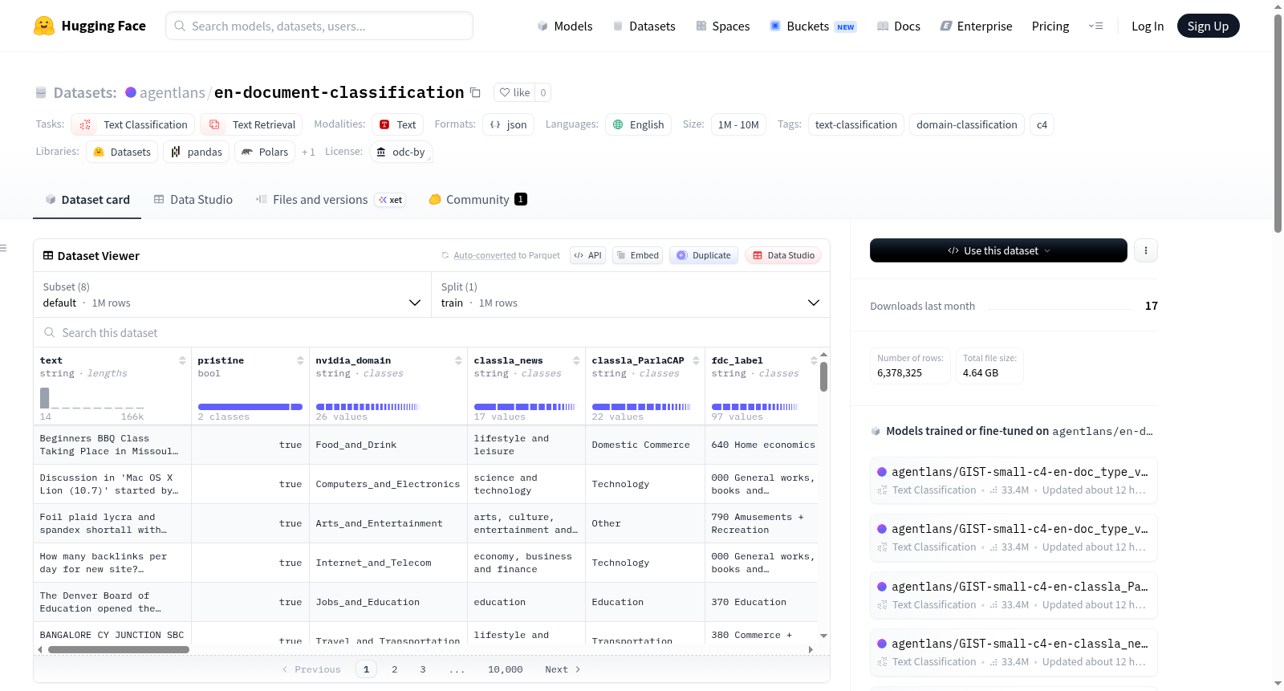Sort the classla_ParlaCAP column

[696, 360]
